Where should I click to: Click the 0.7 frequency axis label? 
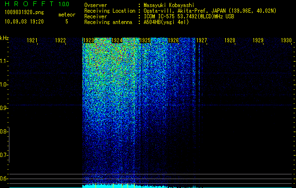click(x=4, y=155)
